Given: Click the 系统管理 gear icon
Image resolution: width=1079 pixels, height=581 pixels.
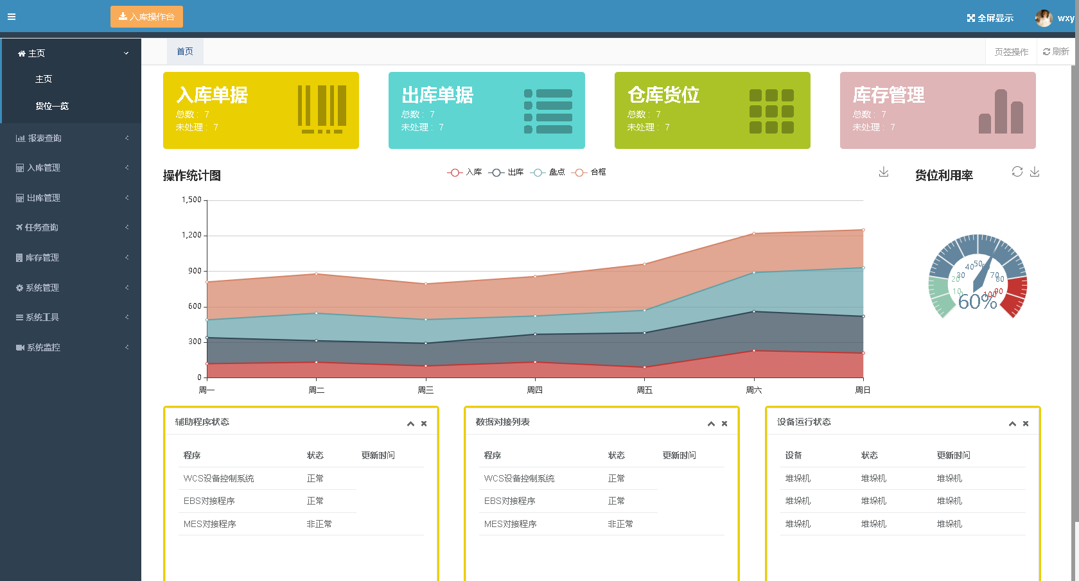Looking at the screenshot, I should point(19,288).
